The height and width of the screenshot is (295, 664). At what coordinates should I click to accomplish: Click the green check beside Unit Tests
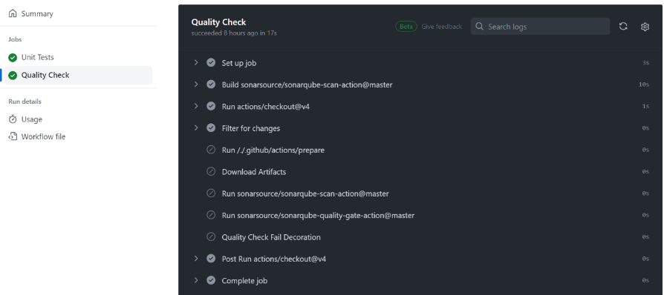tap(13, 58)
